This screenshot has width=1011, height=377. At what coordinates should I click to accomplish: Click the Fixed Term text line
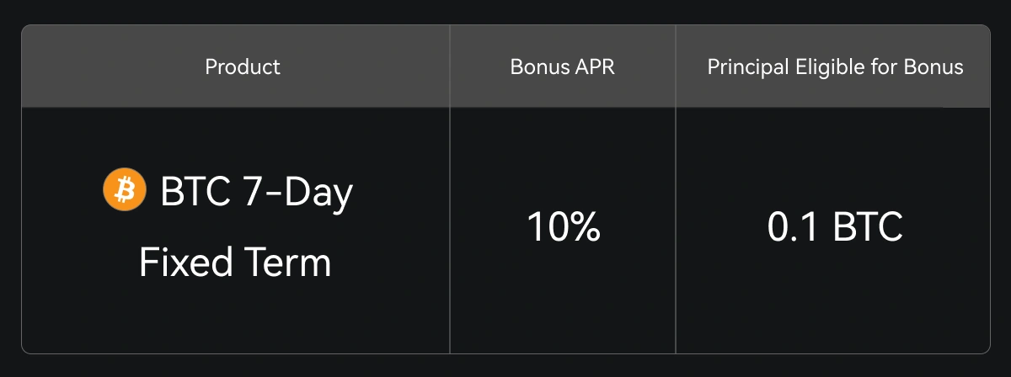235,263
